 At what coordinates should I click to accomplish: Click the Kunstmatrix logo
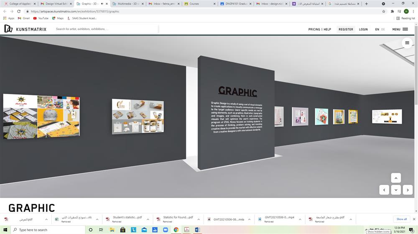click(25, 29)
